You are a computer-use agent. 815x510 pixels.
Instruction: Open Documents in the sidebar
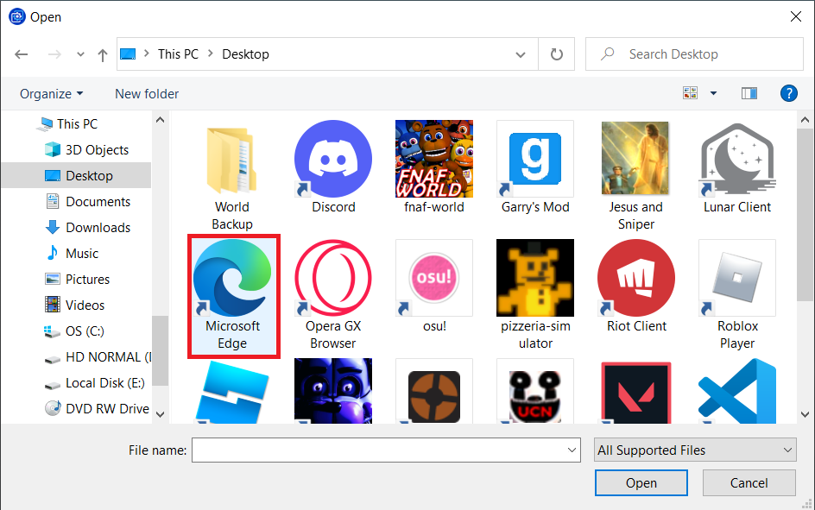tap(88, 202)
